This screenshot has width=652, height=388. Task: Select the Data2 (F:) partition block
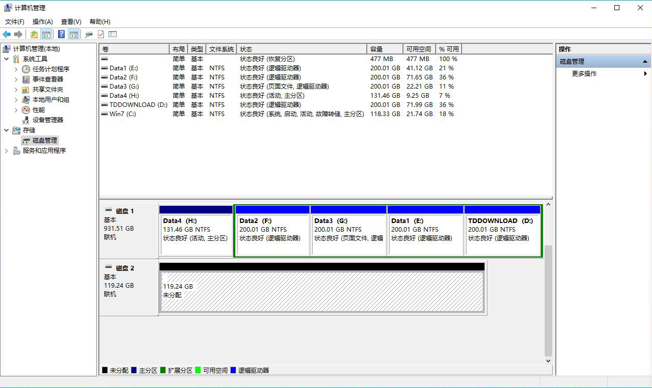click(x=273, y=231)
